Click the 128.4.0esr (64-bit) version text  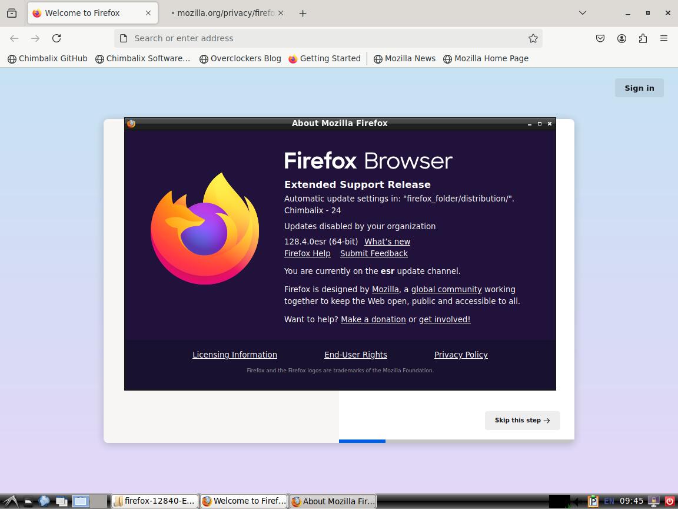point(321,242)
